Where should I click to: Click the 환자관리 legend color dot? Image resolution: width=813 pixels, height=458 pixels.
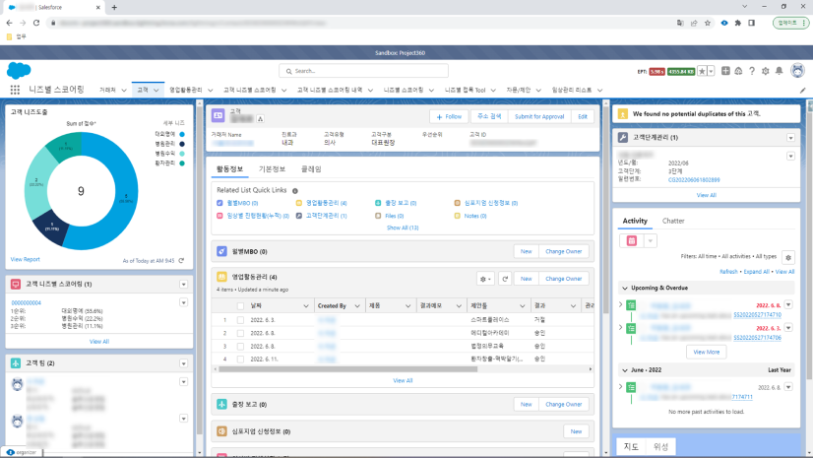[x=182, y=164]
